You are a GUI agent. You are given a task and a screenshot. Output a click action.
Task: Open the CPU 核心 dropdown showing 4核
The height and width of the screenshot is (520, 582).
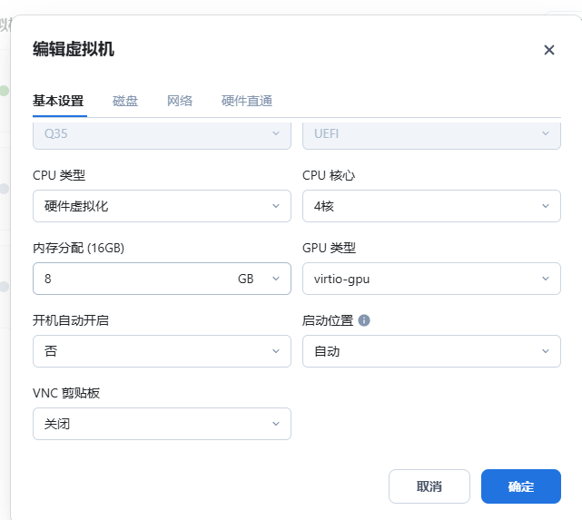(x=431, y=206)
